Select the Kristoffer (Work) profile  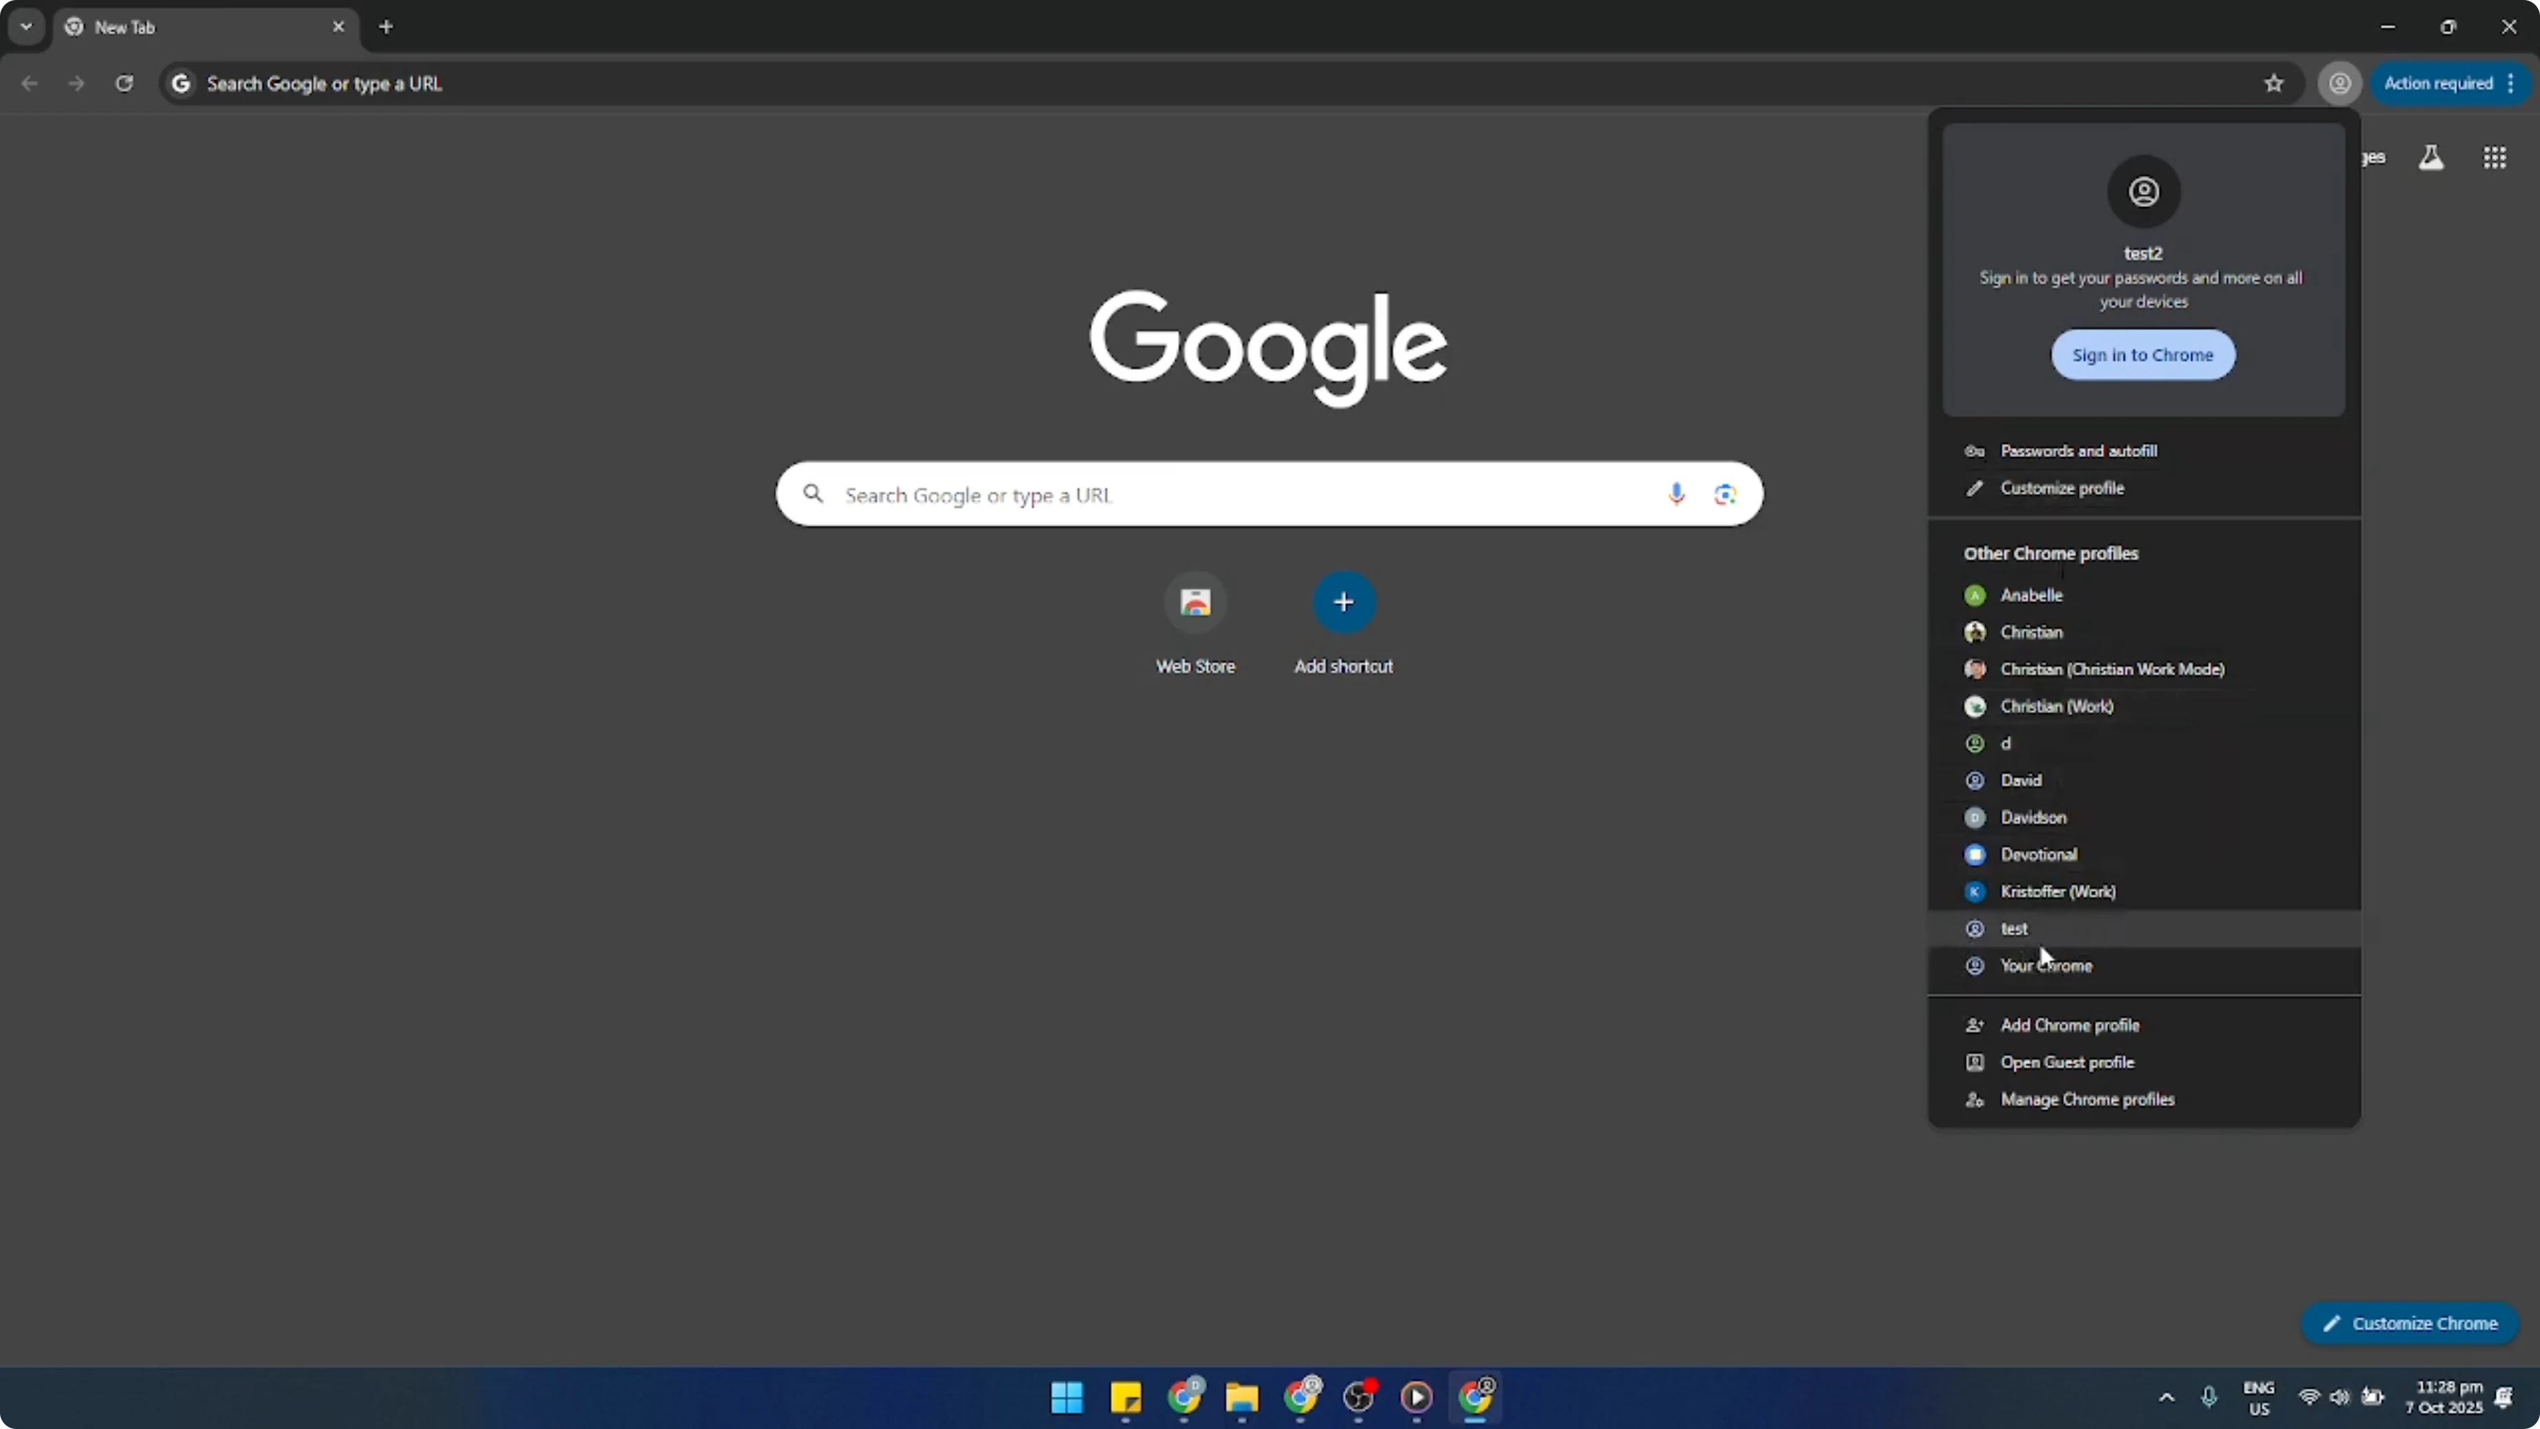[2058, 891]
